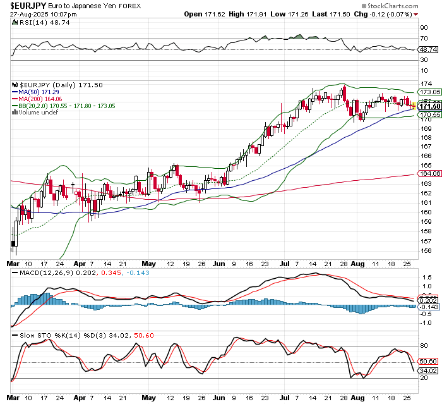Click the RSI 48.74 value tag
This screenshot has height=404, width=442.
point(429,49)
